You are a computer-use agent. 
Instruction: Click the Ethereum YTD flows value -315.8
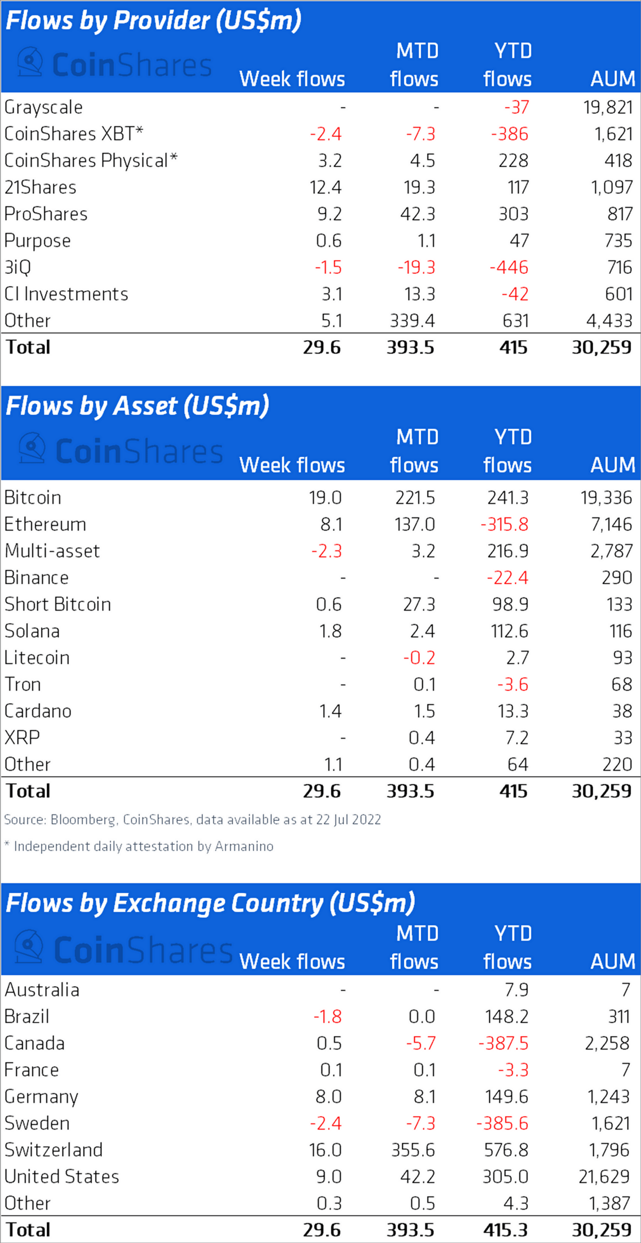[x=504, y=524]
